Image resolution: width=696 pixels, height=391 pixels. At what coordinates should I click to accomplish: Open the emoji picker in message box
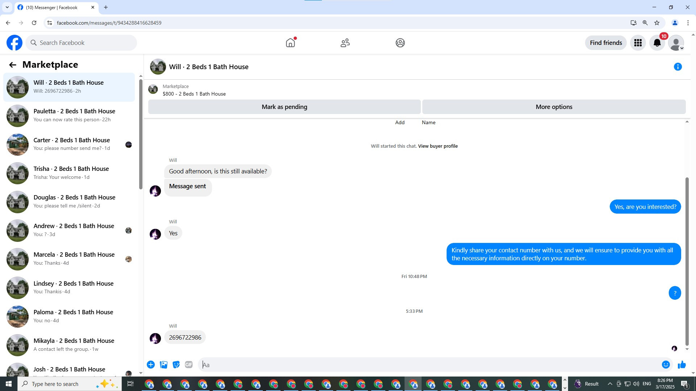click(x=666, y=365)
